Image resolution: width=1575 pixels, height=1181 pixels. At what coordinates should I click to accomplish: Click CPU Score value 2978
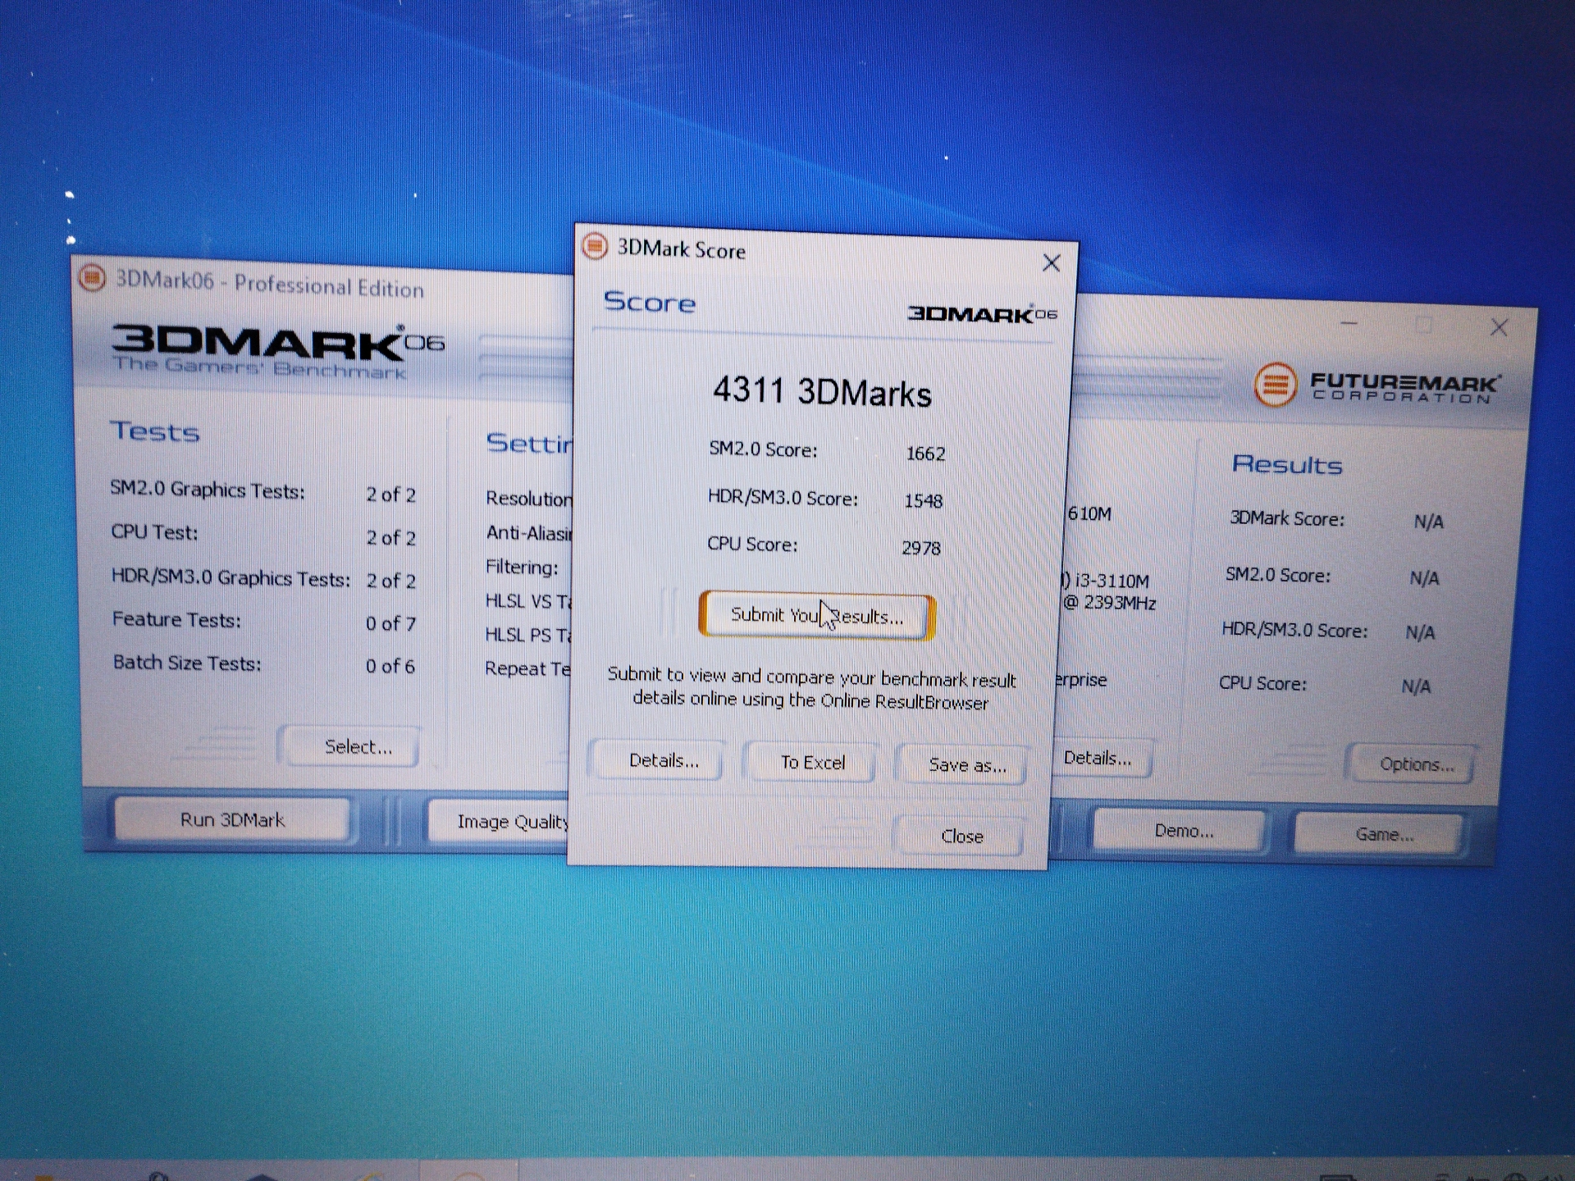(920, 547)
